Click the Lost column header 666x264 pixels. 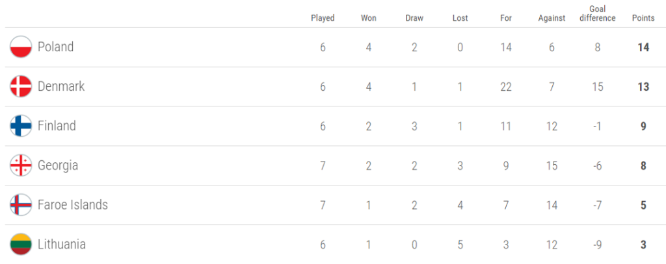click(460, 18)
